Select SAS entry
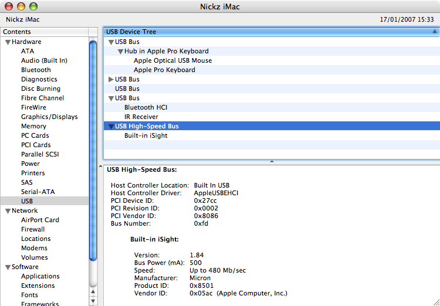The height and width of the screenshot is (306, 440). (x=26, y=182)
